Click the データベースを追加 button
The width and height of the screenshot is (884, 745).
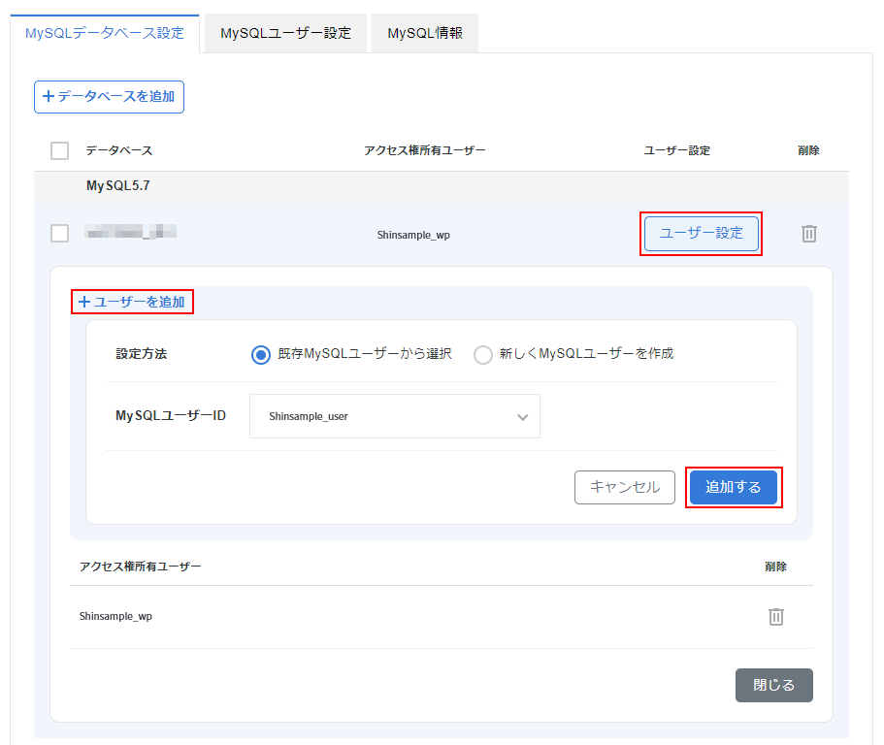pyautogui.click(x=109, y=97)
